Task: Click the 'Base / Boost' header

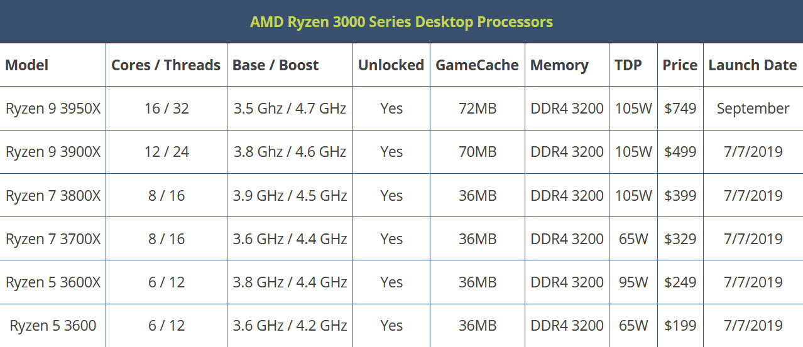Action: [x=275, y=65]
